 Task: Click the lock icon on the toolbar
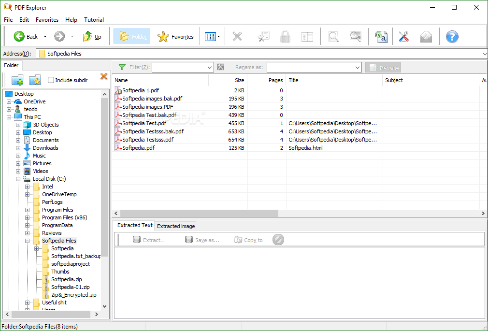click(285, 36)
